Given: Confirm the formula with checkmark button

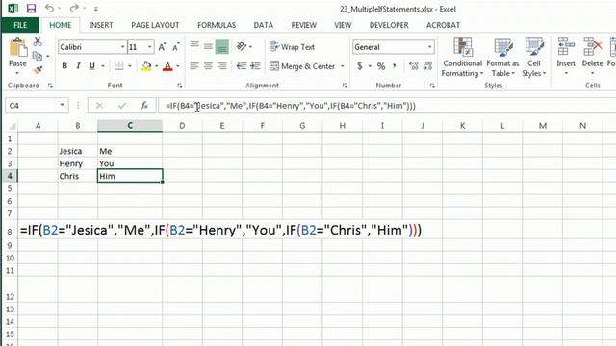Looking at the screenshot, I should pyautogui.click(x=122, y=105).
